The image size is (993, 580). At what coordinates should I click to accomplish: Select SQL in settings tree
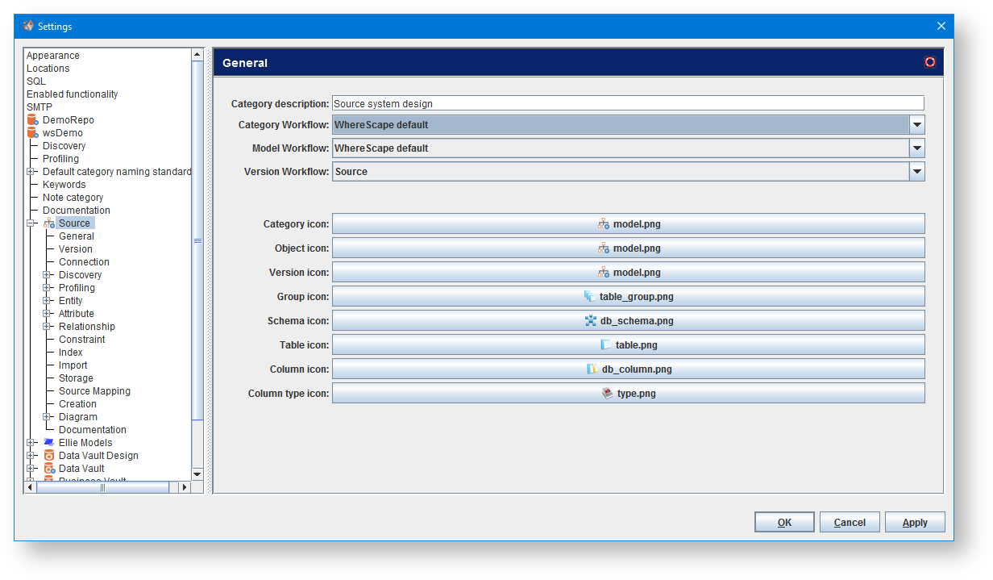36,81
